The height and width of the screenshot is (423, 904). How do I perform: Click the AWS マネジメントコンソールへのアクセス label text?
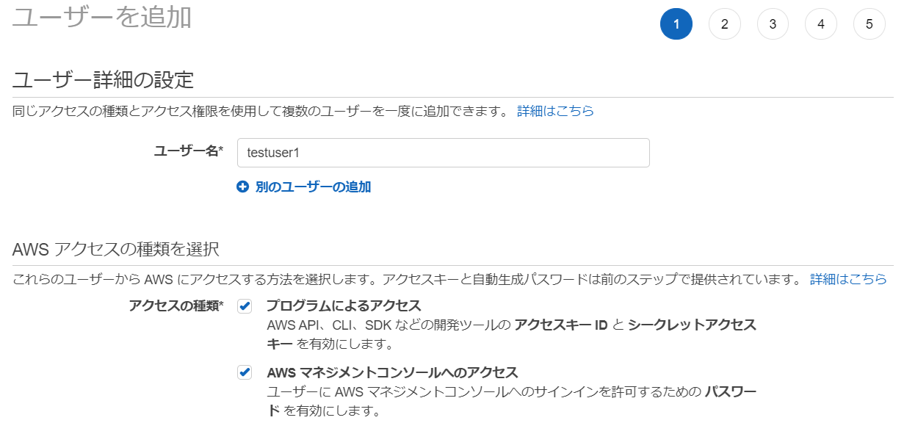point(392,372)
